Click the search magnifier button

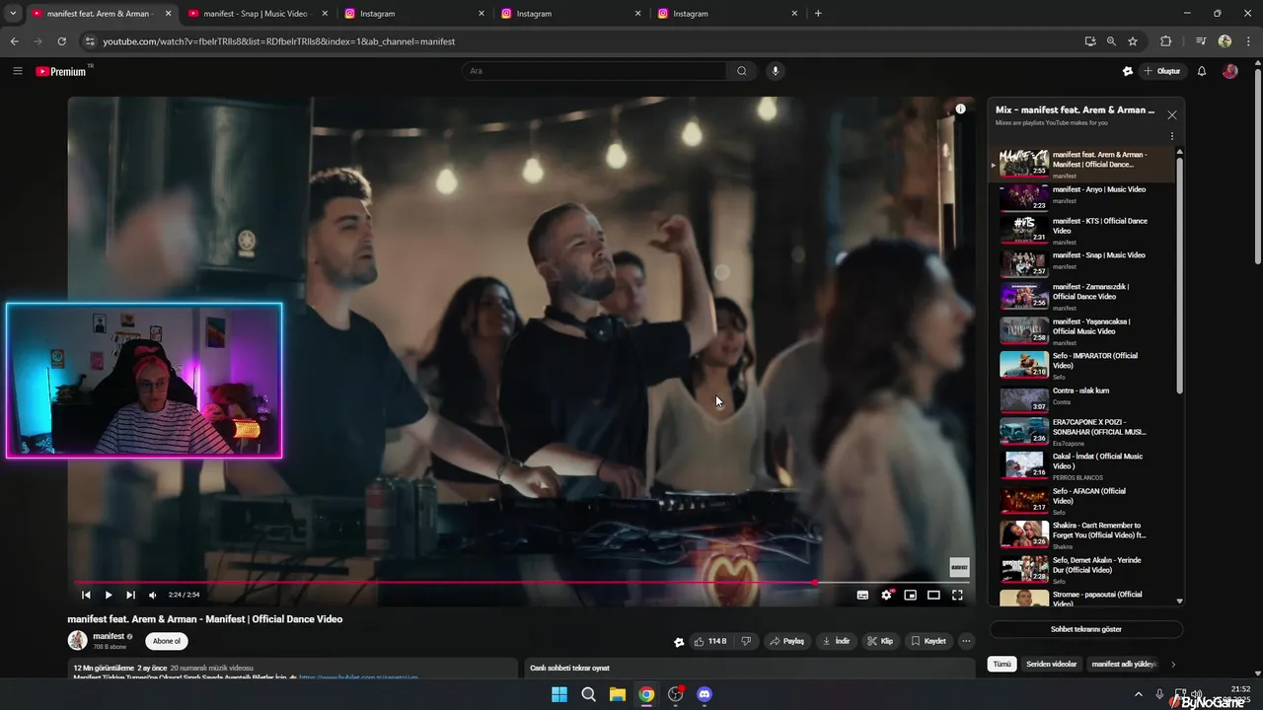coord(742,71)
